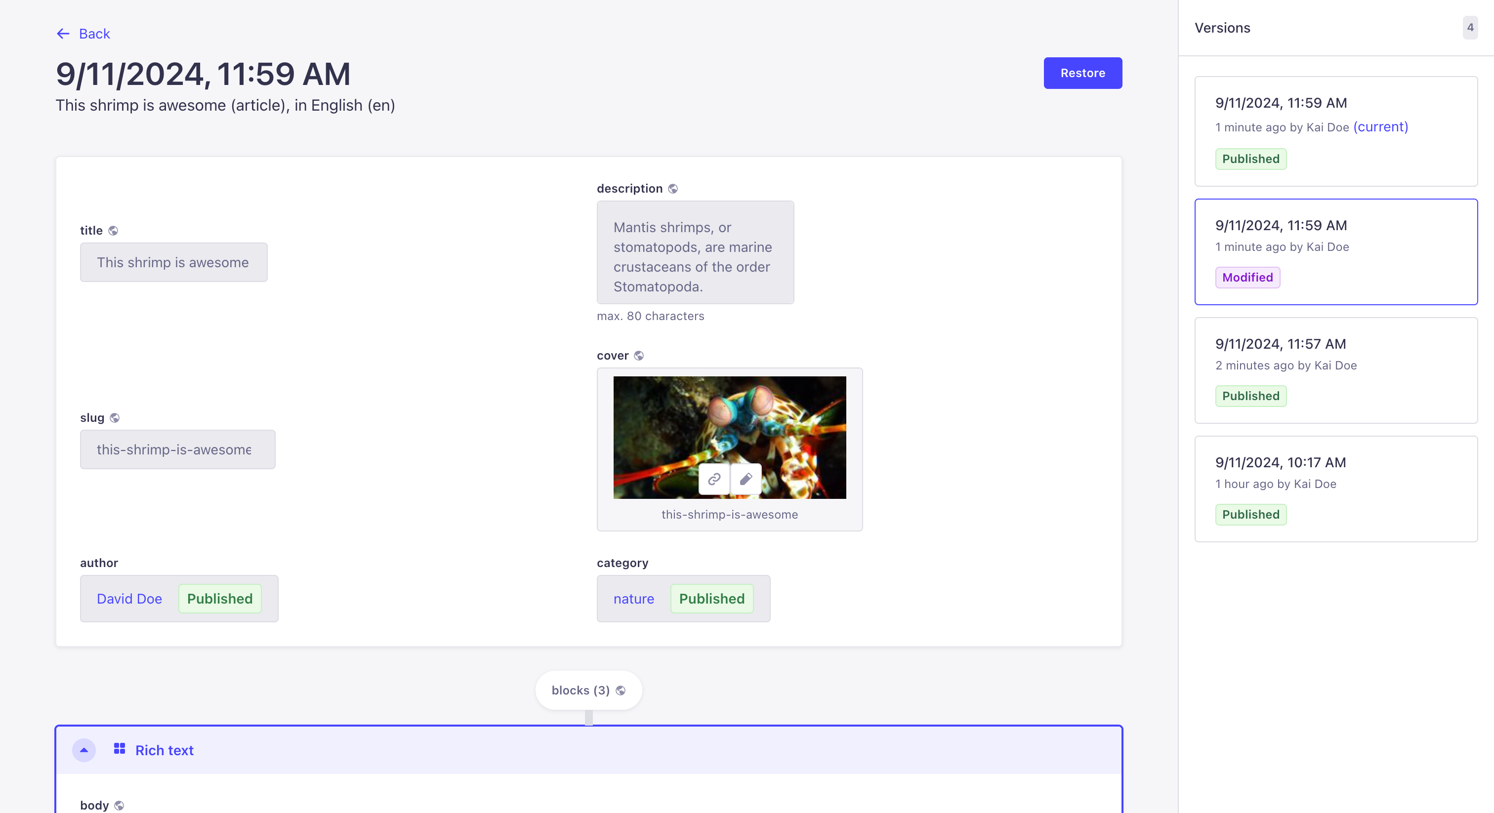The height and width of the screenshot is (813, 1494).
Task: Click the globe icon next to title
Action: pyautogui.click(x=114, y=230)
